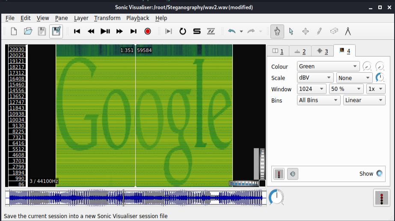Toggle Solo Current Pane
The height and width of the screenshot is (221, 395).
pos(197,32)
